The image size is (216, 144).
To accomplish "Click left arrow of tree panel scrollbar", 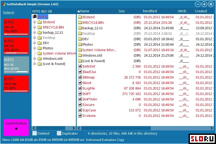I will (x=34, y=128).
